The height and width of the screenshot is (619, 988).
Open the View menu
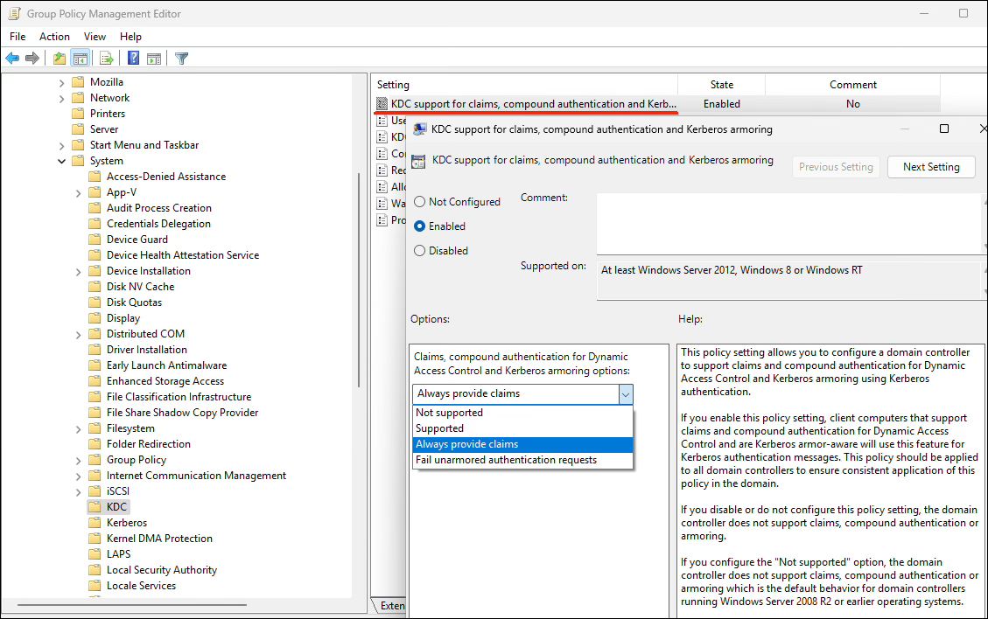(95, 37)
